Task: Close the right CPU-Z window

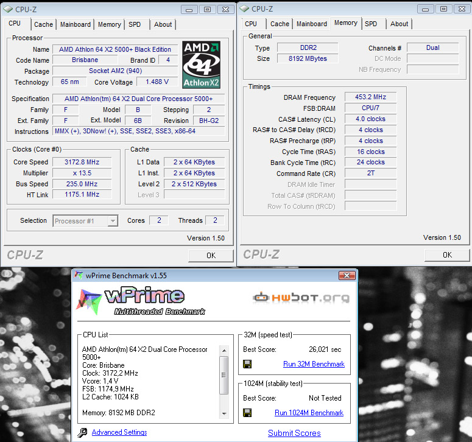Action: (x=462, y=9)
